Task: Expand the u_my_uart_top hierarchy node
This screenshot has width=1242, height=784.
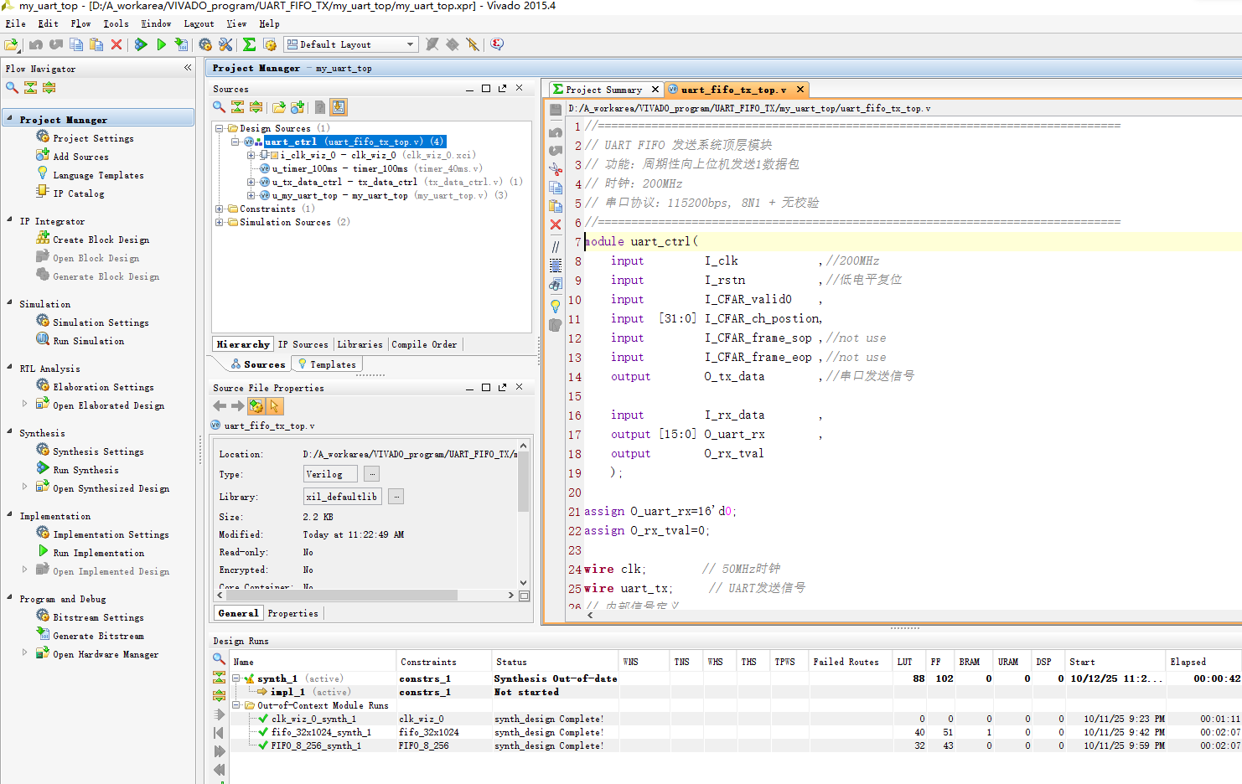Action: tap(251, 195)
